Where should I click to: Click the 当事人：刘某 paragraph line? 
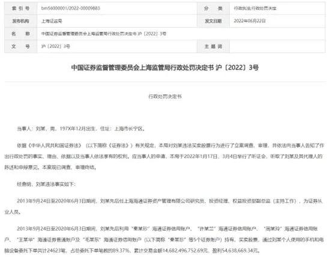point(81,129)
